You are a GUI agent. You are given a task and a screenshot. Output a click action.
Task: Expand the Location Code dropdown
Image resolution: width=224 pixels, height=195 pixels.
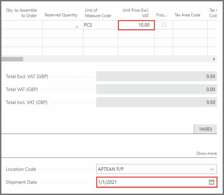(212, 169)
